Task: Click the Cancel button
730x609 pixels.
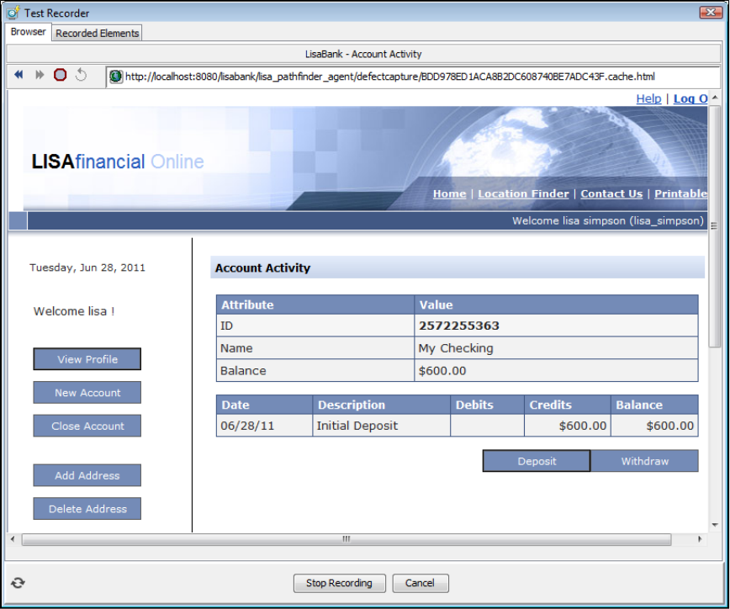Action: point(420,583)
